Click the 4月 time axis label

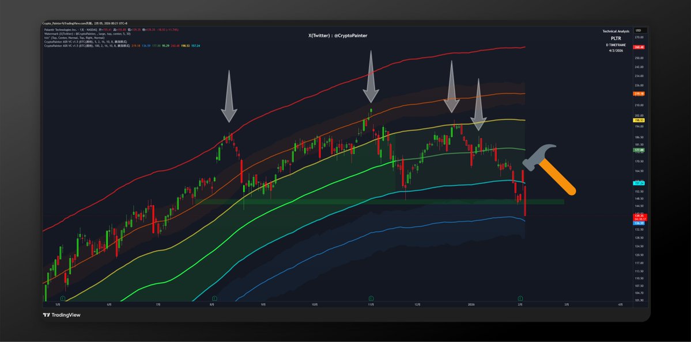(620, 304)
